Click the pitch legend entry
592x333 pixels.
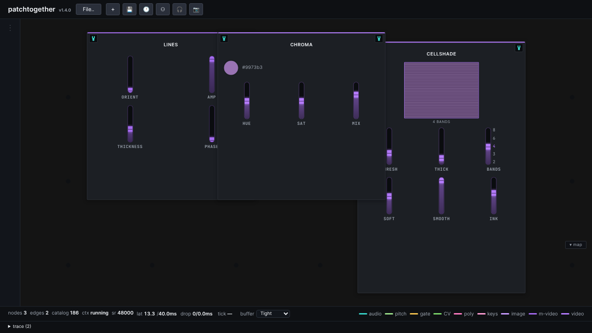395,314
